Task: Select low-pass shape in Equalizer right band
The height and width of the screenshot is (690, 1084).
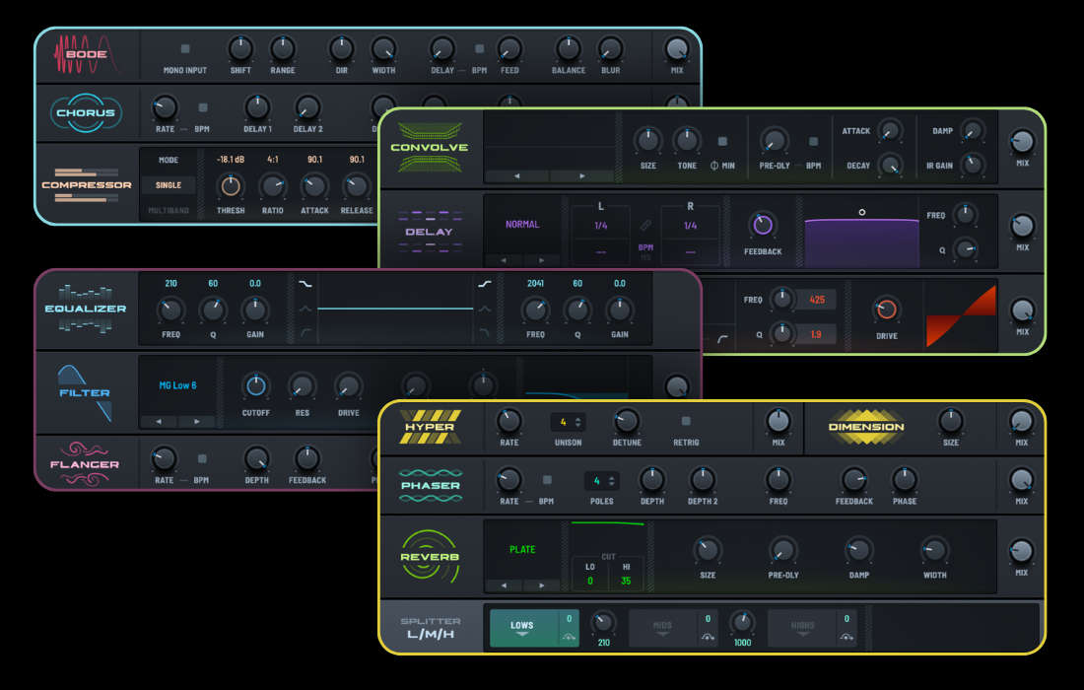Action: (x=485, y=332)
